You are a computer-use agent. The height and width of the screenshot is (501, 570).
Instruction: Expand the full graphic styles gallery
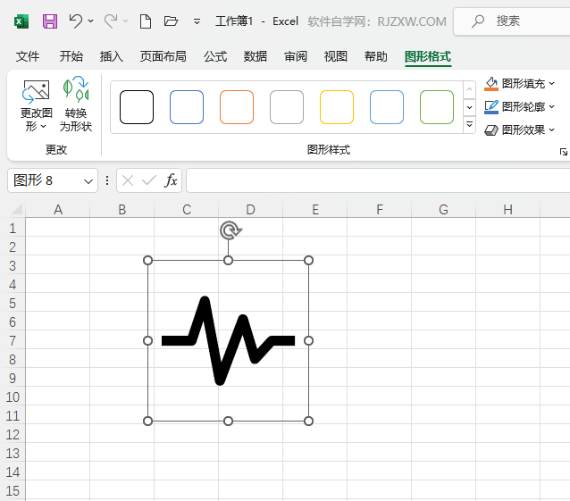pos(469,125)
